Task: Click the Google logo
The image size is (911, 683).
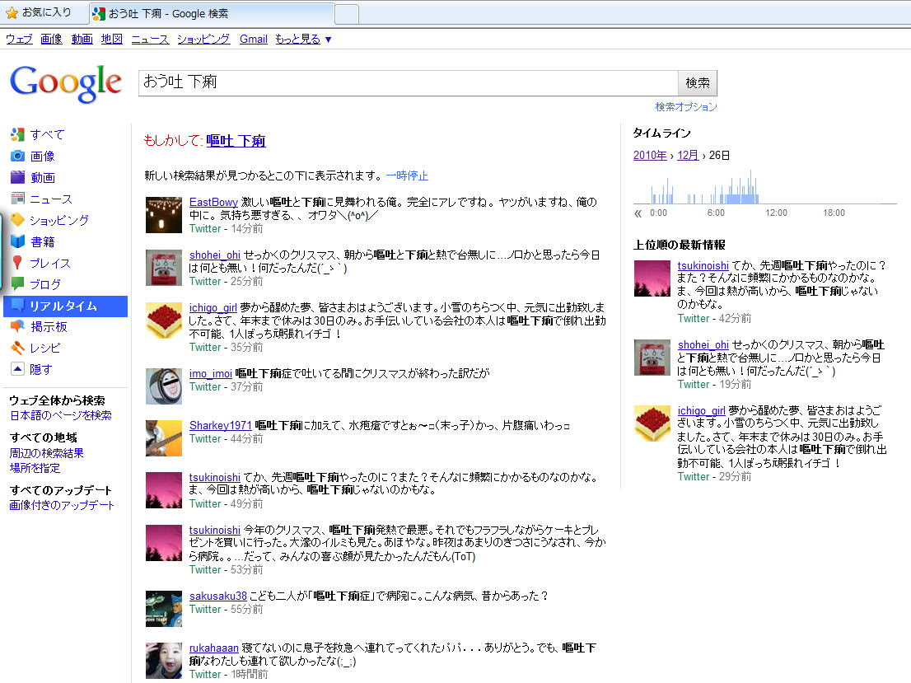Action: pyautogui.click(x=66, y=83)
